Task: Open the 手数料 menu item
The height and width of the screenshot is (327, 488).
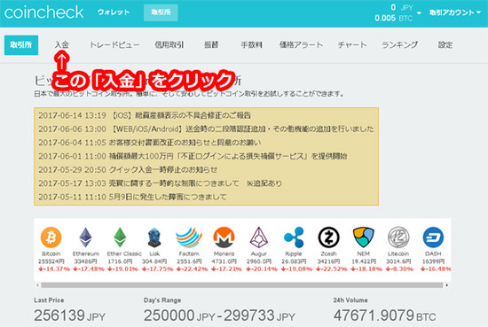Action: [x=251, y=45]
